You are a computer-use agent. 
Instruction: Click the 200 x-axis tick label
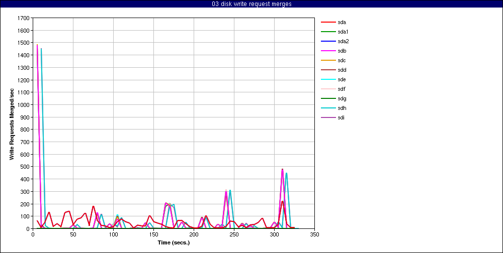click(x=194, y=234)
